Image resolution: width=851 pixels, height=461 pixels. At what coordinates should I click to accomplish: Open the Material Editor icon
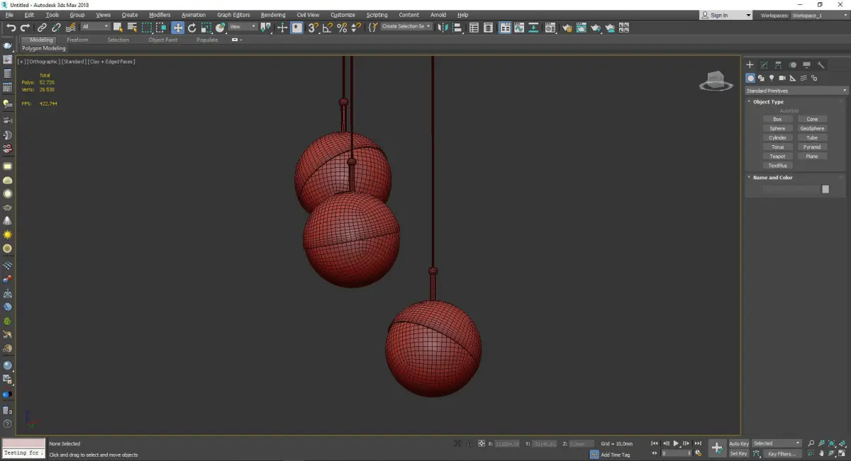(550, 28)
